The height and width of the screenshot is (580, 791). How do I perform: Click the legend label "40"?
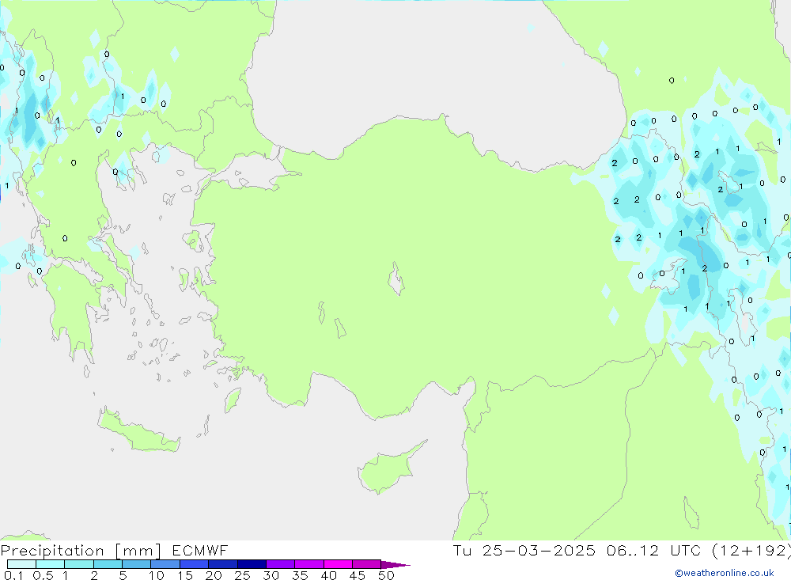[328, 575]
